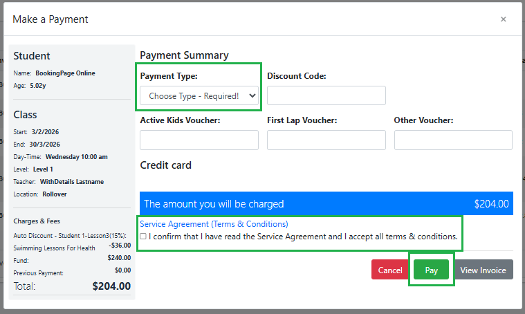Open the Payment Type dropdown
Image resolution: width=525 pixels, height=314 pixels.
click(199, 96)
